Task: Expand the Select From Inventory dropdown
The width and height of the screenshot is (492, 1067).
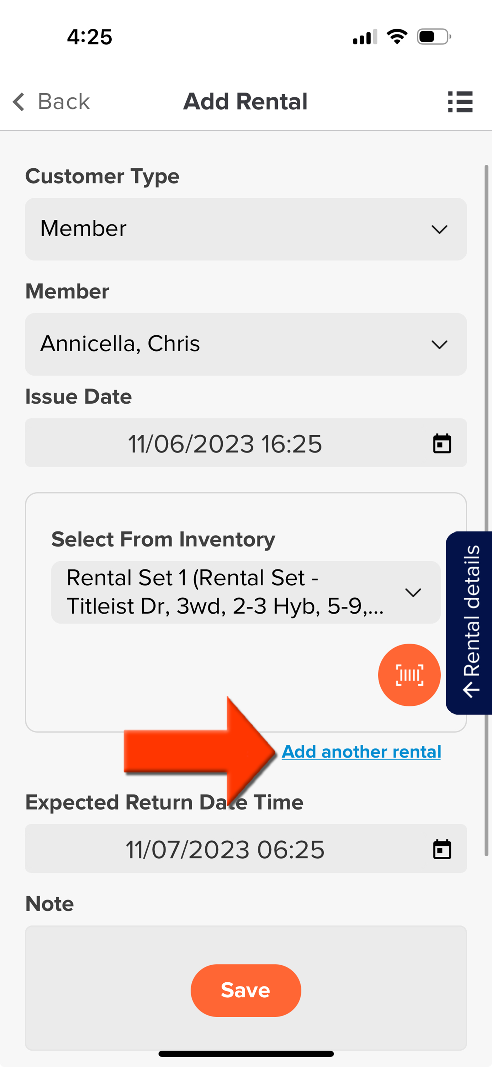Action: coord(245,592)
